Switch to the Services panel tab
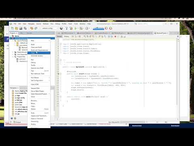 [29, 33]
